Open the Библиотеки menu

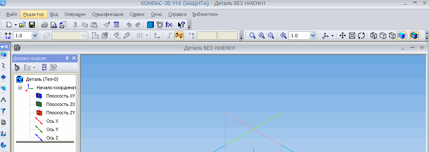point(205,14)
